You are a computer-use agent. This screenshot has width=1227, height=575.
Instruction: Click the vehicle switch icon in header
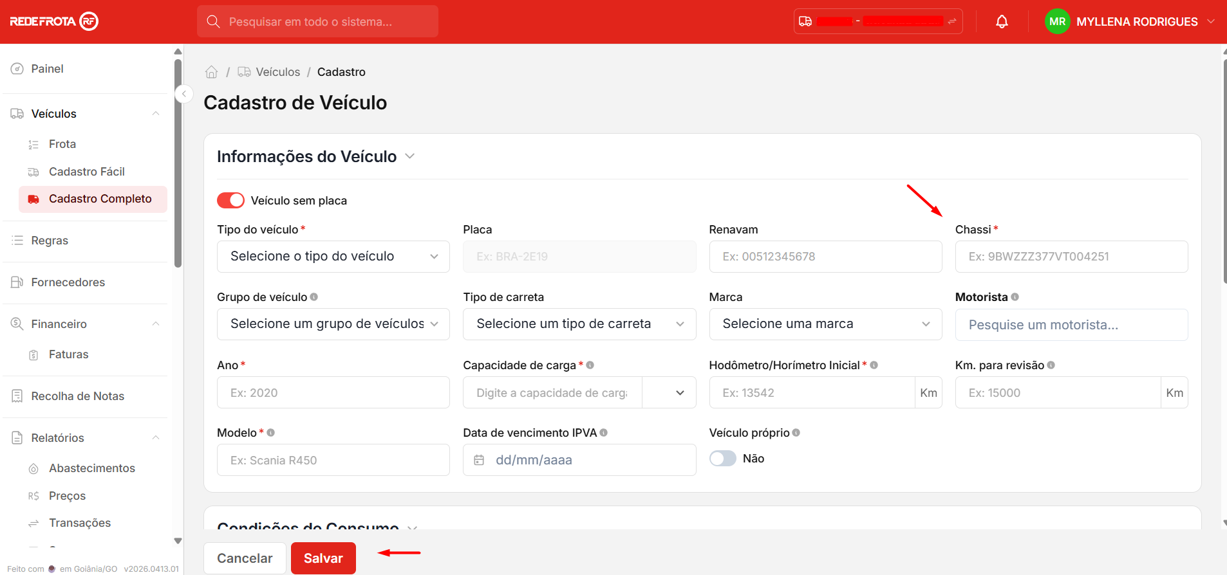coord(951,21)
